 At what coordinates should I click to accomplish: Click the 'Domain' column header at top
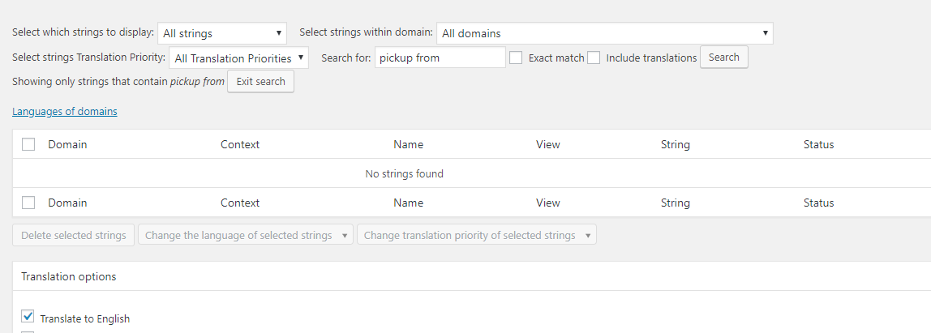pyautogui.click(x=67, y=145)
